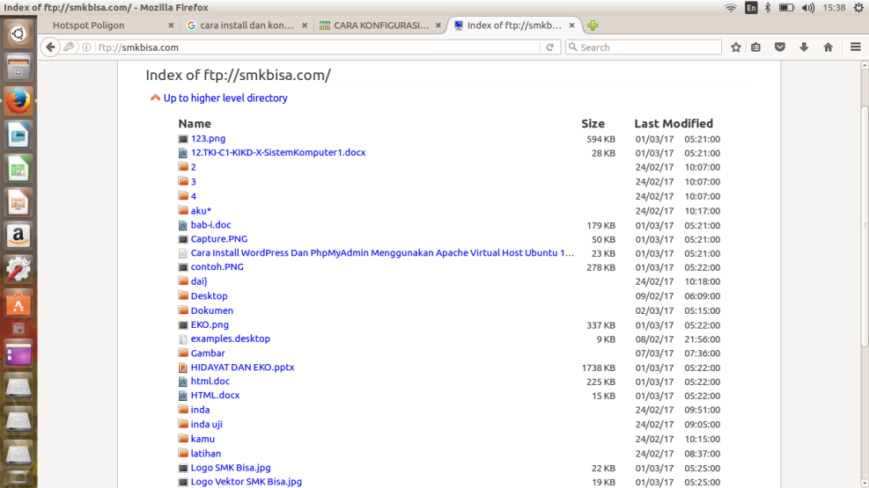This screenshot has width=869, height=488.
Task: Open keyboard language En indicator
Action: [751, 8]
